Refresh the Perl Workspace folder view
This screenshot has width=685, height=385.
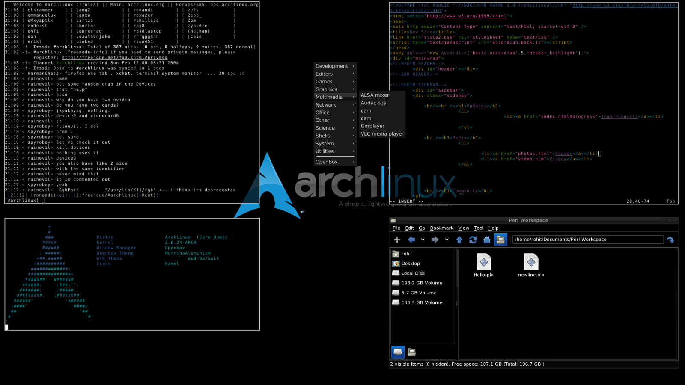pos(473,240)
